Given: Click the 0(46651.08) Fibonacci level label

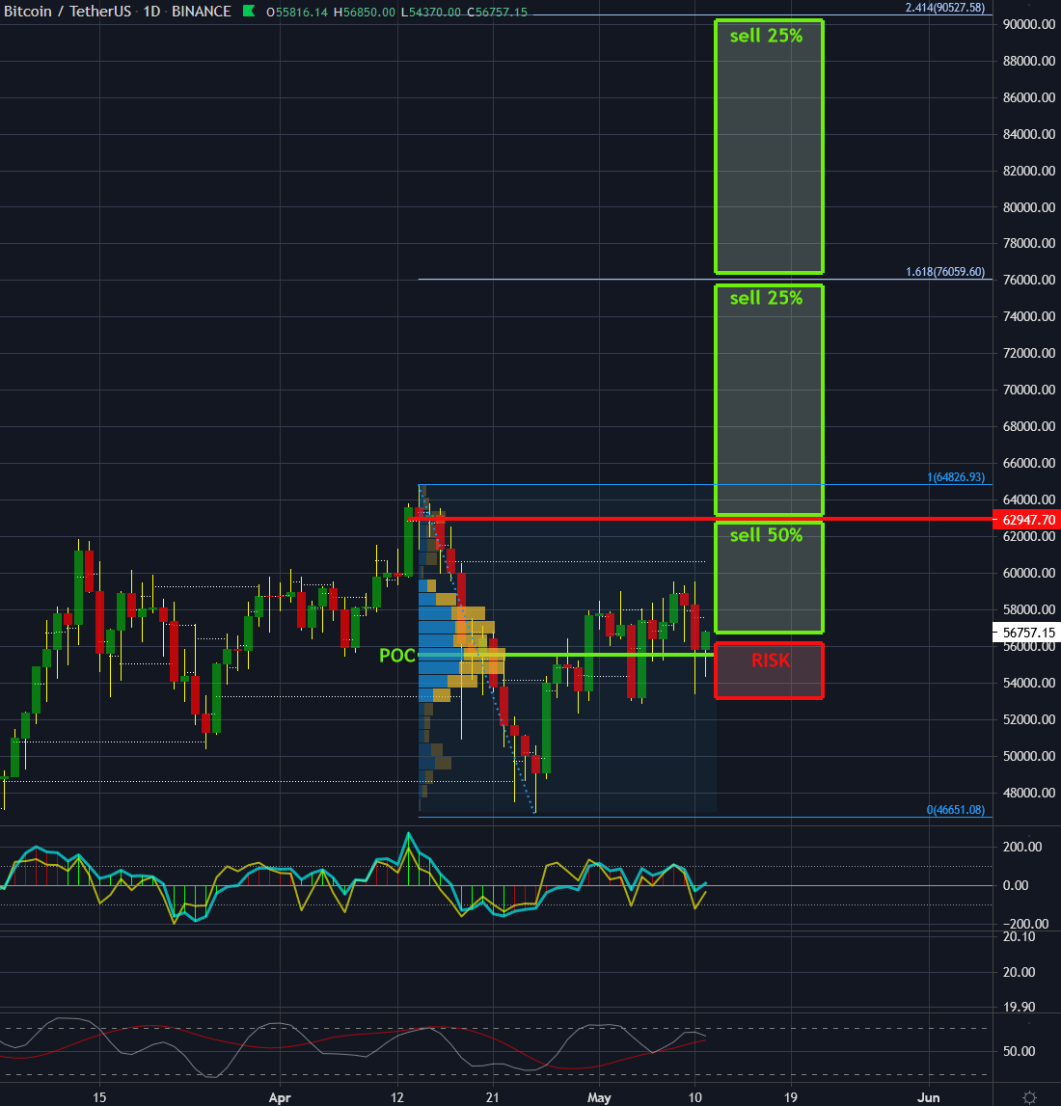Looking at the screenshot, I should [955, 810].
